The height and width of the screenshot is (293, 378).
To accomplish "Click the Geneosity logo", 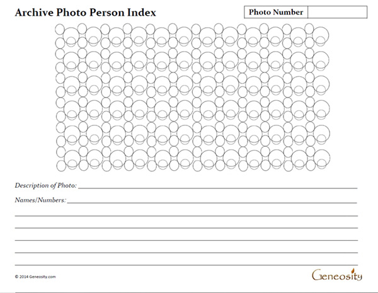I will 337,275.
